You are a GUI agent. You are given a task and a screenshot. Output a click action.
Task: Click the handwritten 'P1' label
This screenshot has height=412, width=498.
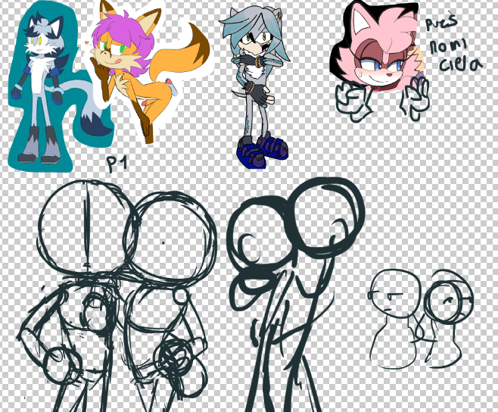click(117, 164)
